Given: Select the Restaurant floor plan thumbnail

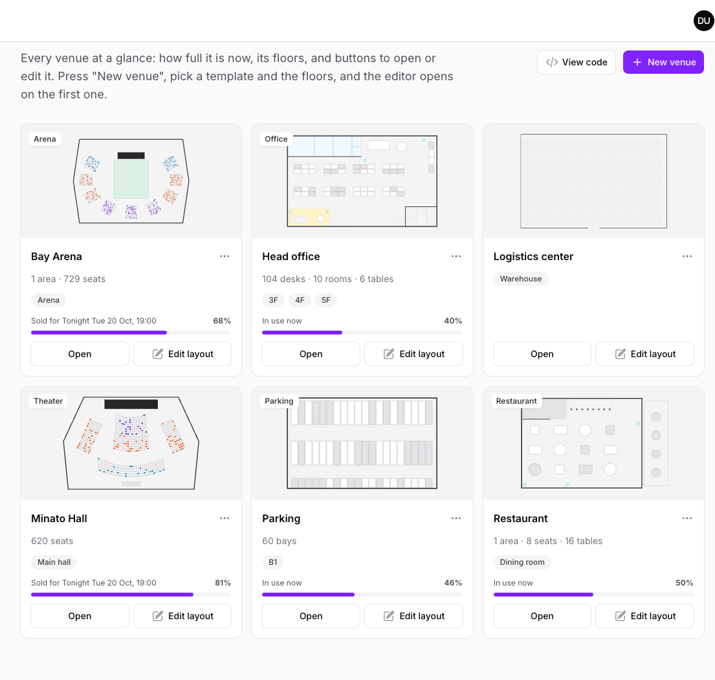Looking at the screenshot, I should click(594, 443).
